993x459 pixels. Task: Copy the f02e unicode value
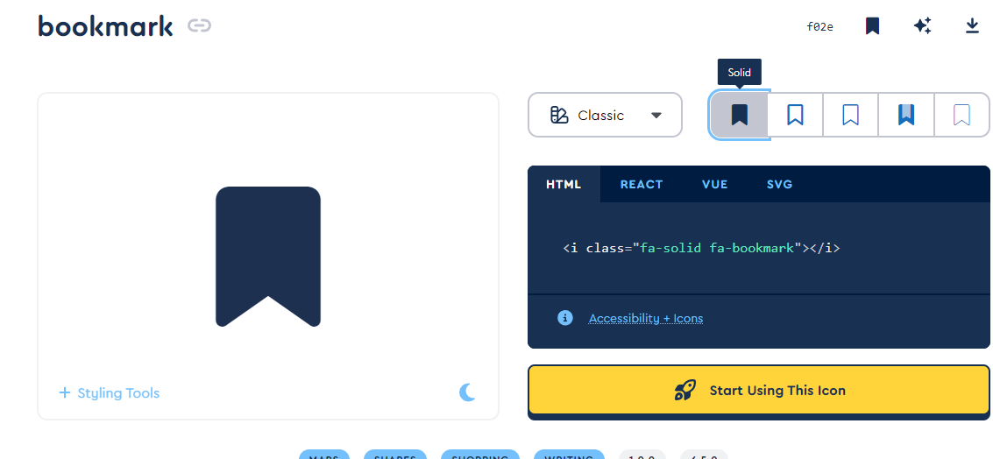pos(819,26)
